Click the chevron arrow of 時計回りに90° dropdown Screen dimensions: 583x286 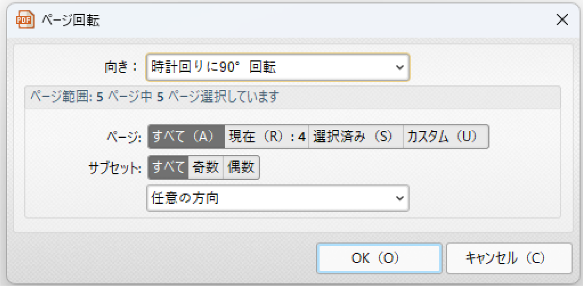[399, 68]
